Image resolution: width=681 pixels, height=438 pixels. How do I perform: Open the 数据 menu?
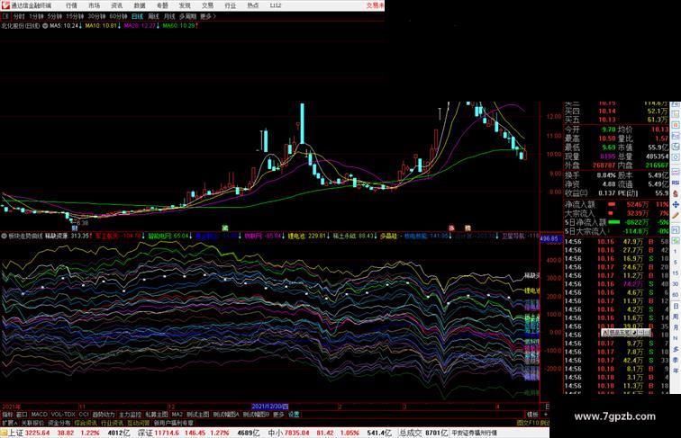click(140, 5)
